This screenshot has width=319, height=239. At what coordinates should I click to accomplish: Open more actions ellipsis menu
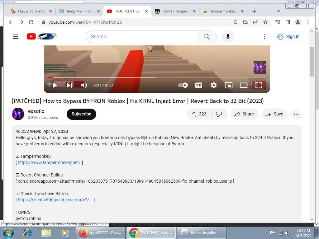tap(296, 114)
